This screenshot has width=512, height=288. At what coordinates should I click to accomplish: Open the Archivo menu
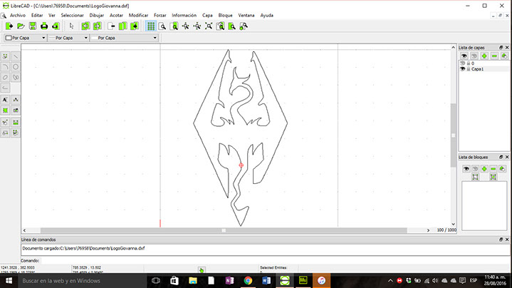tap(18, 16)
